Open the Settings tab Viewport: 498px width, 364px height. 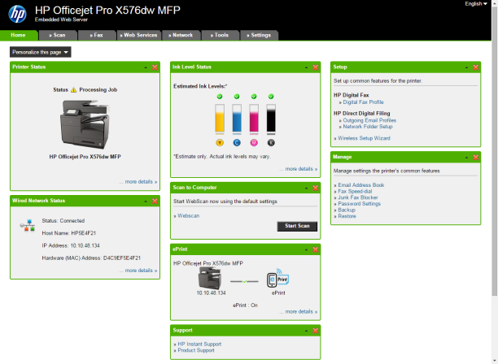[259, 35]
